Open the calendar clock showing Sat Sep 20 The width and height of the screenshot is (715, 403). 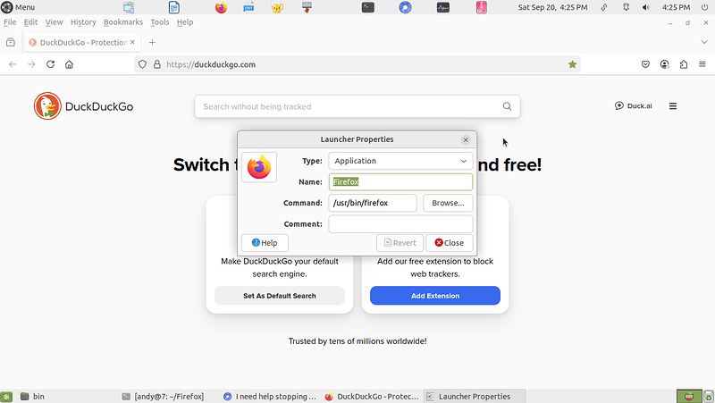tap(552, 7)
